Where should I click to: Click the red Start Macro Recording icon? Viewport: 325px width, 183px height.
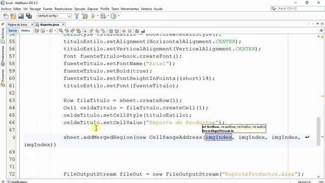[124, 30]
